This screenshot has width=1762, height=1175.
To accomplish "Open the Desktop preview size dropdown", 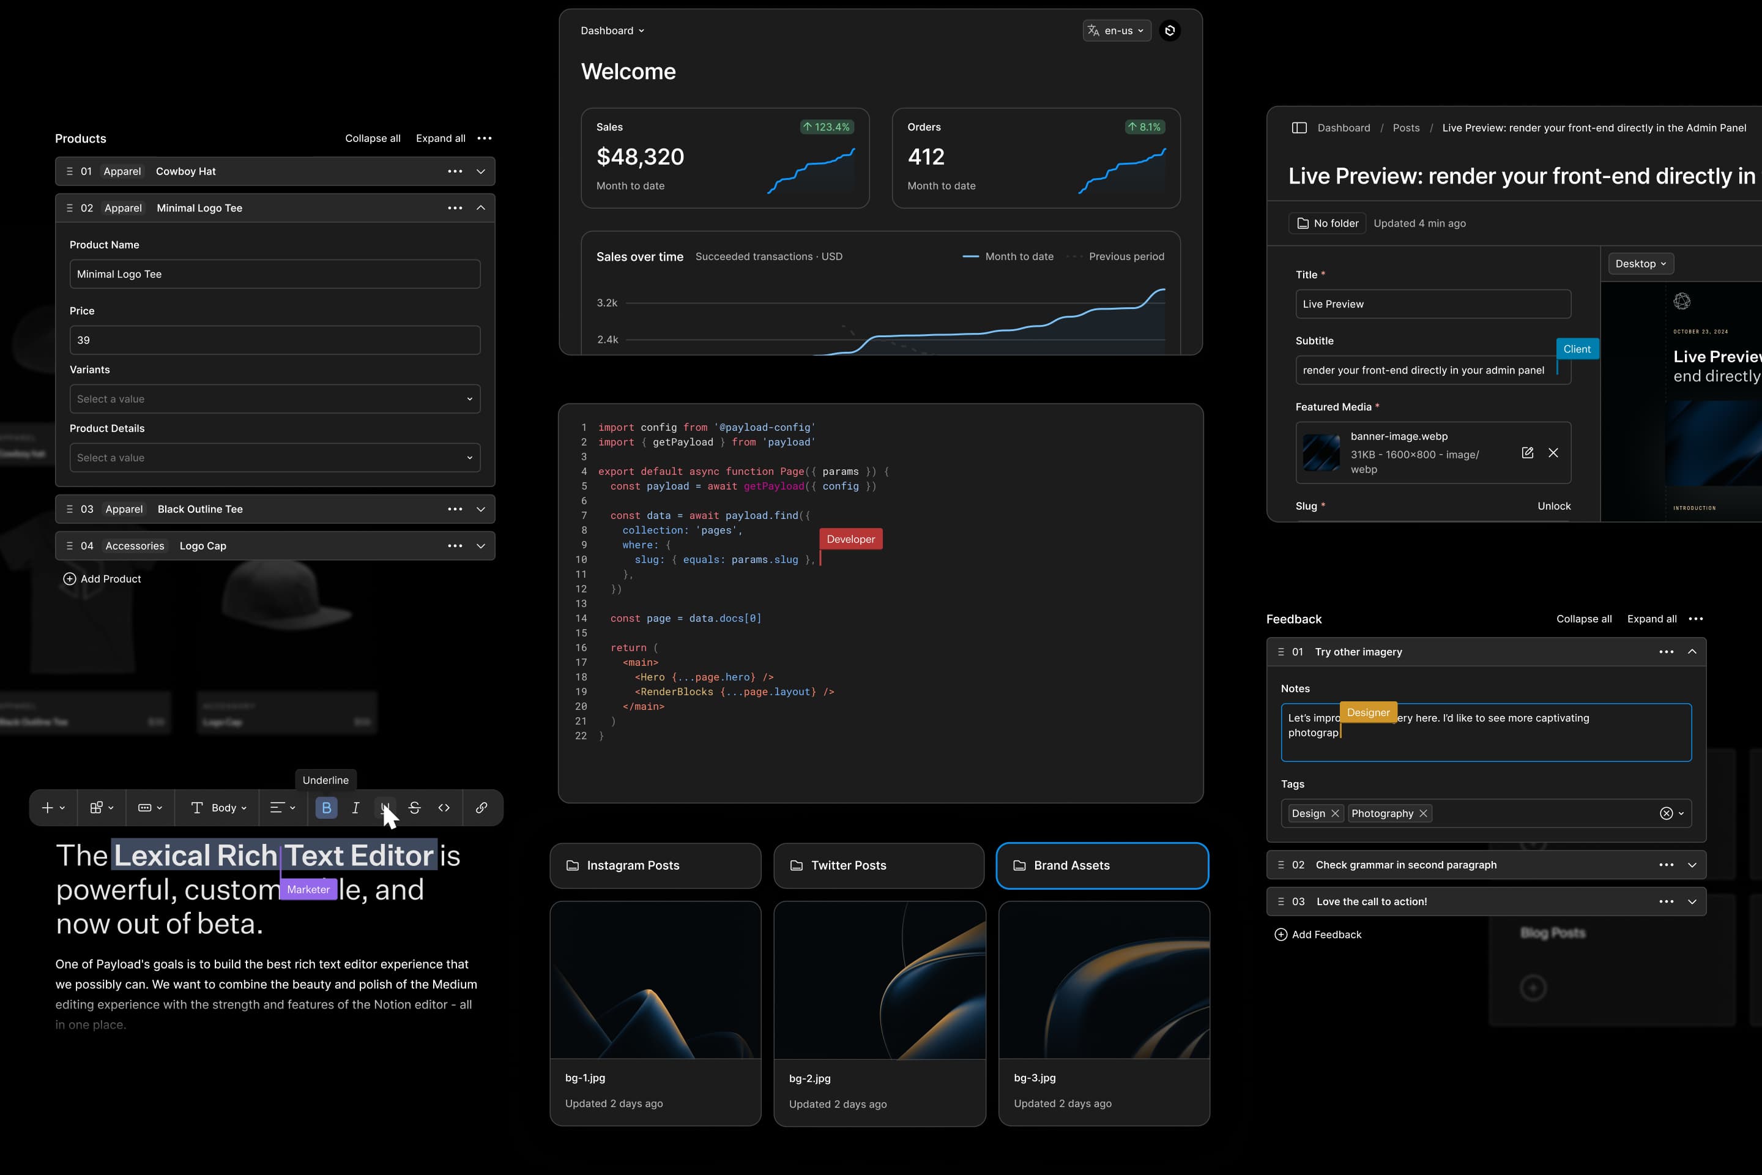I will [x=1641, y=264].
